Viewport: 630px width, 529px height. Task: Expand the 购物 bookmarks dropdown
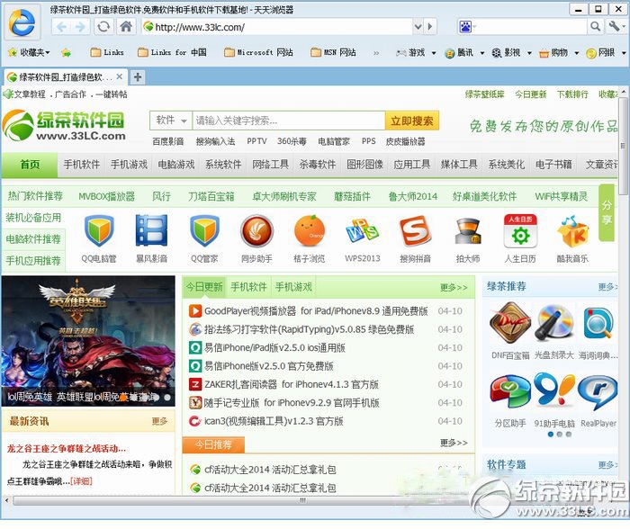[x=577, y=52]
